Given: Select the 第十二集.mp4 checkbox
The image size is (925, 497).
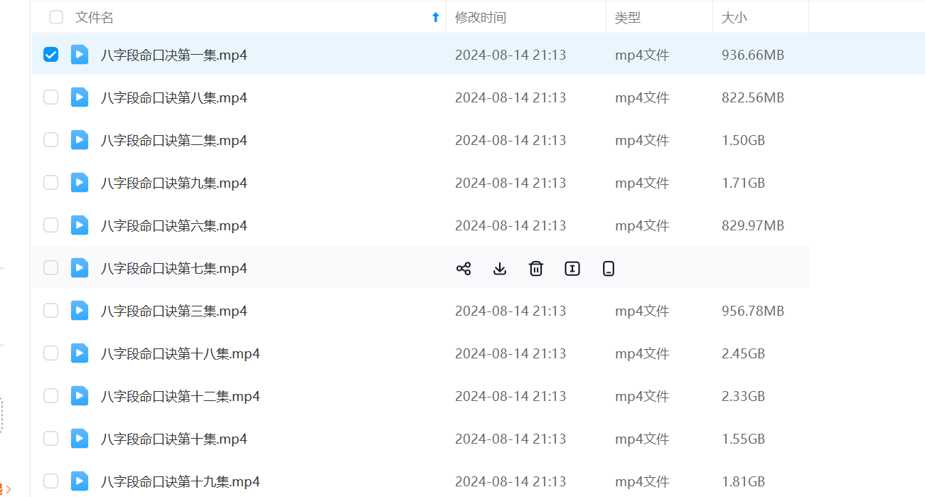Looking at the screenshot, I should (x=51, y=396).
